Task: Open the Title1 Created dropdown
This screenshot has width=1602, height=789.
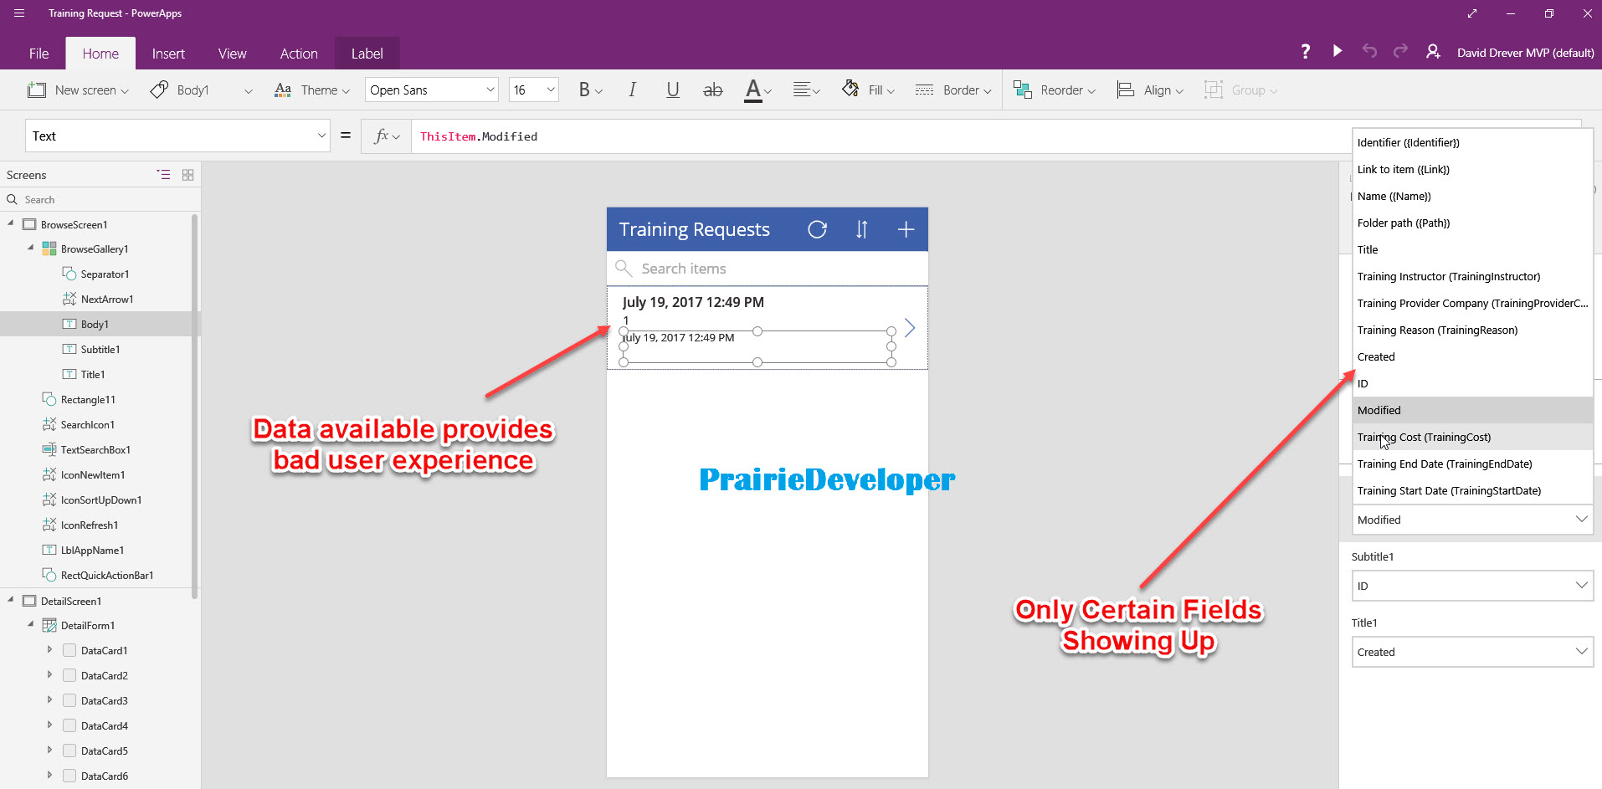Action: point(1472,652)
